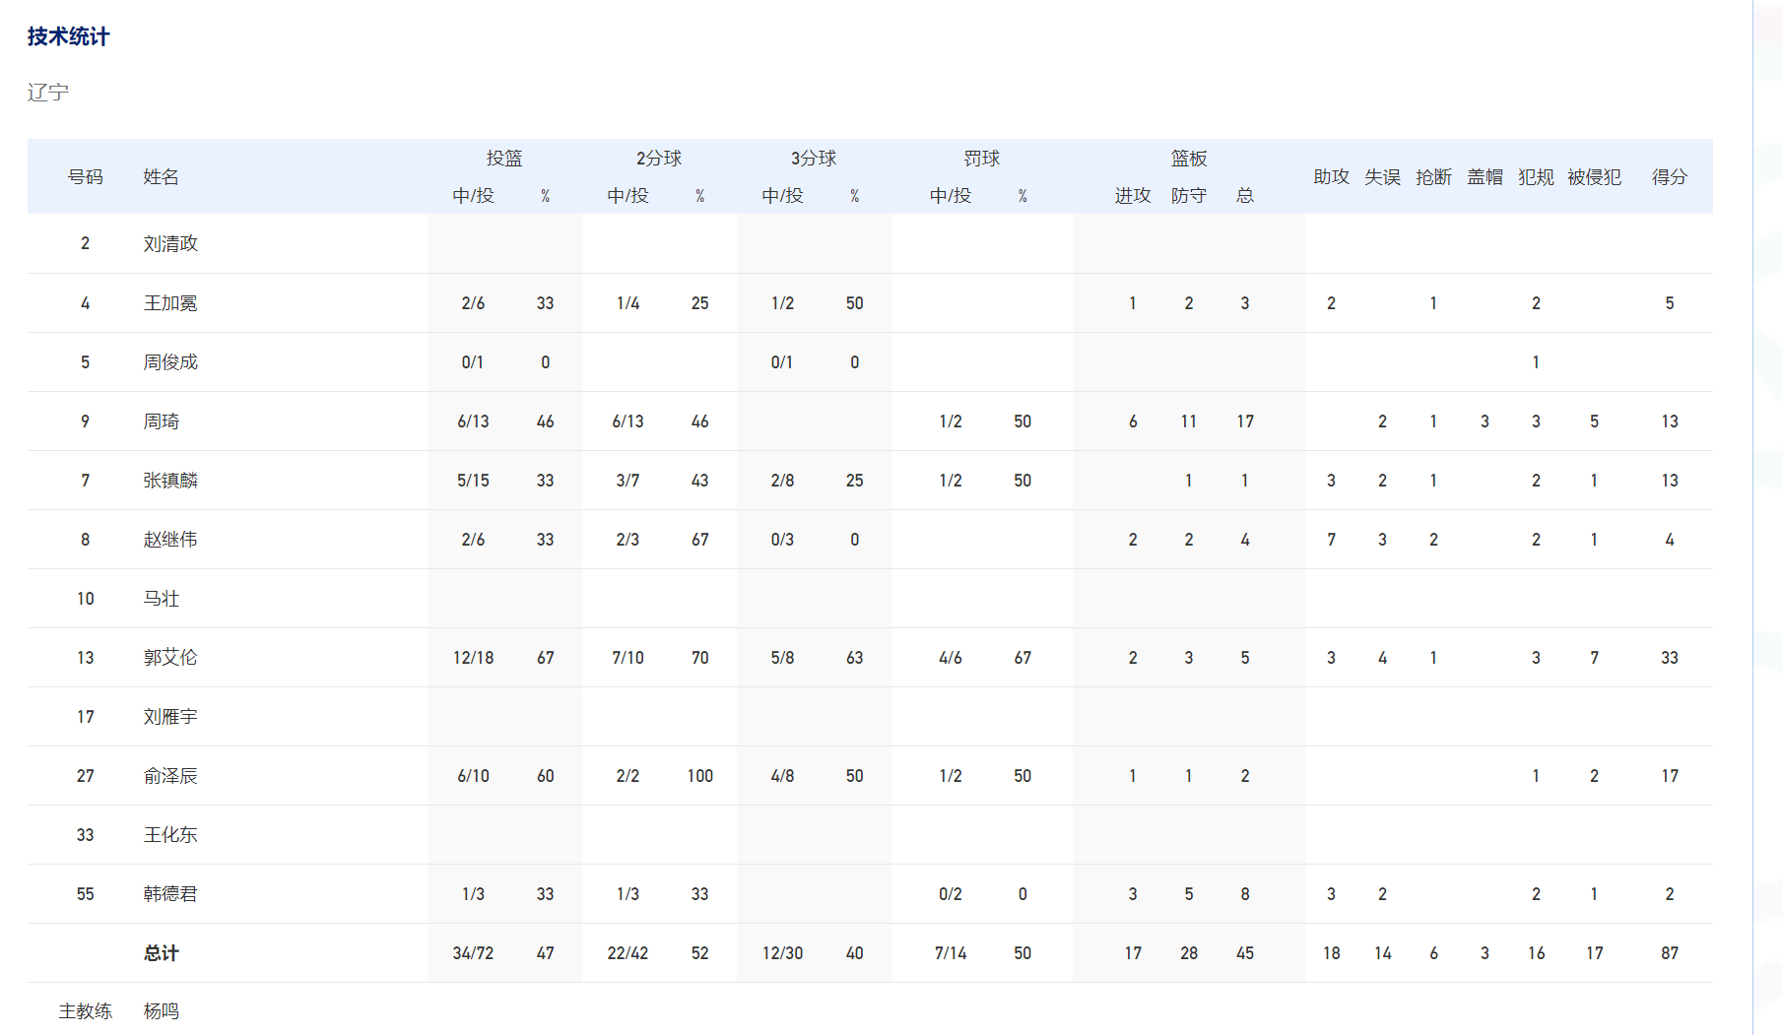Select player name 马壮
The image size is (1783, 1035).
coord(161,599)
